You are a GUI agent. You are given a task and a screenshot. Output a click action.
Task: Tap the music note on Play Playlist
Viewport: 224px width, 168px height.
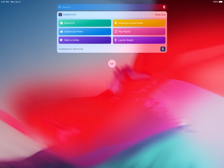click(x=116, y=32)
